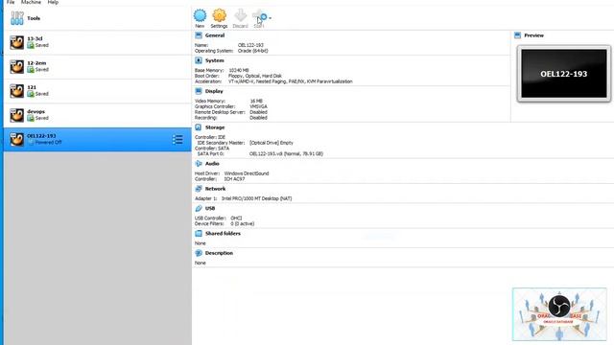Click the System section icon
The image size is (614, 345).
pos(199,60)
